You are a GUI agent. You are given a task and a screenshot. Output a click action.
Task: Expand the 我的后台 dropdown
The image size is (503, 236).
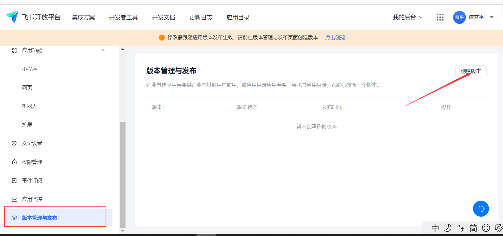pyautogui.click(x=407, y=17)
